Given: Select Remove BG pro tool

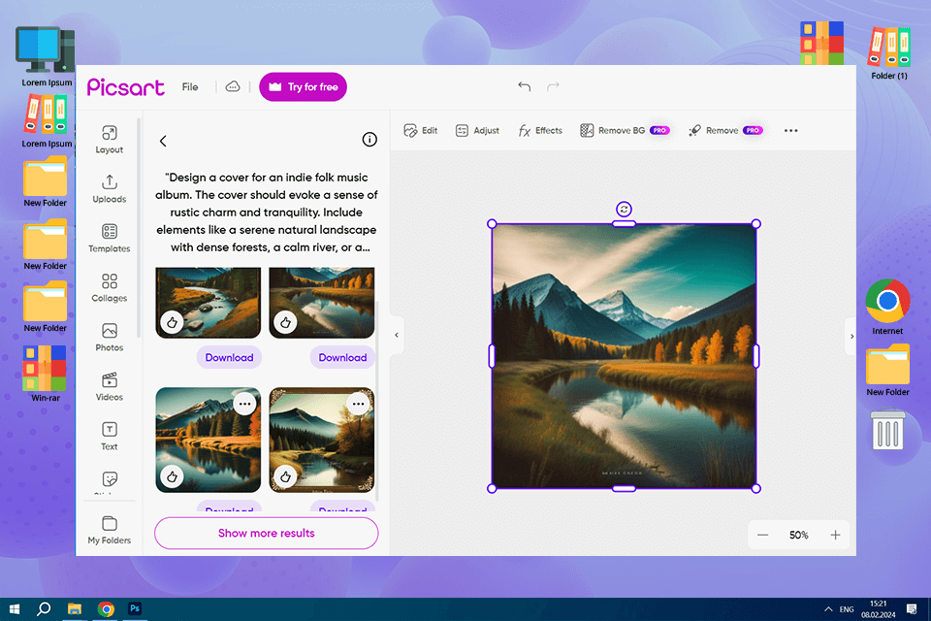Looking at the screenshot, I should click(x=625, y=131).
